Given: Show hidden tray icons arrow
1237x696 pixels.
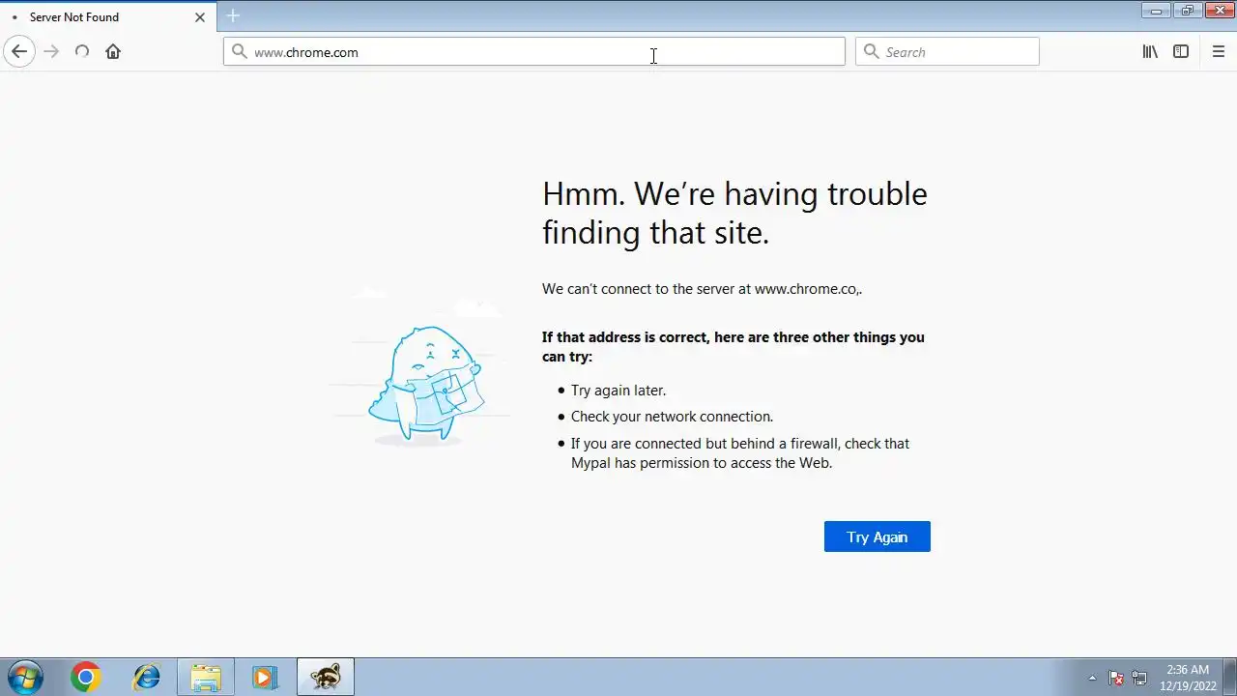Looking at the screenshot, I should pyautogui.click(x=1092, y=678).
